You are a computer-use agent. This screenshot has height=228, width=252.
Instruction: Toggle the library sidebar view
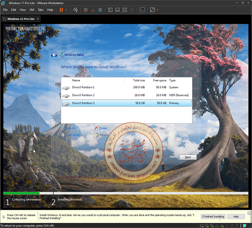coord(110,10)
